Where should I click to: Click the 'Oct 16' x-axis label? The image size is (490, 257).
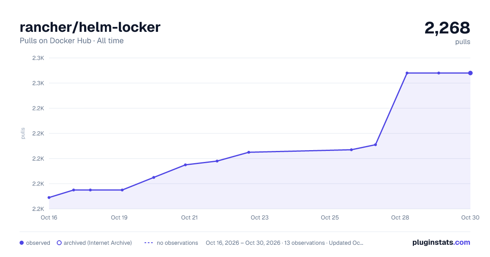(49, 217)
